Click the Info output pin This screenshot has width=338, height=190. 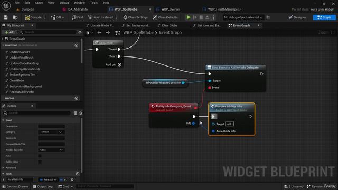194,123
